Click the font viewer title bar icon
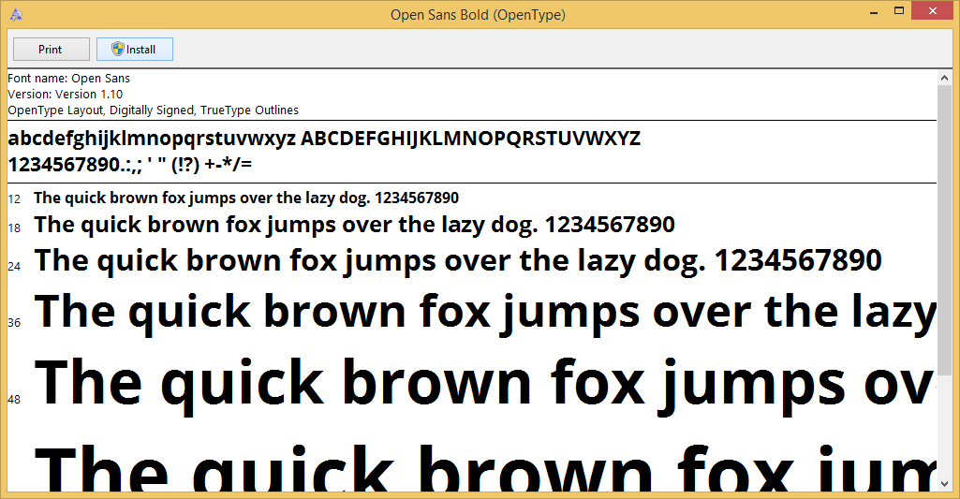Viewport: 960px width, 499px height. (17, 14)
